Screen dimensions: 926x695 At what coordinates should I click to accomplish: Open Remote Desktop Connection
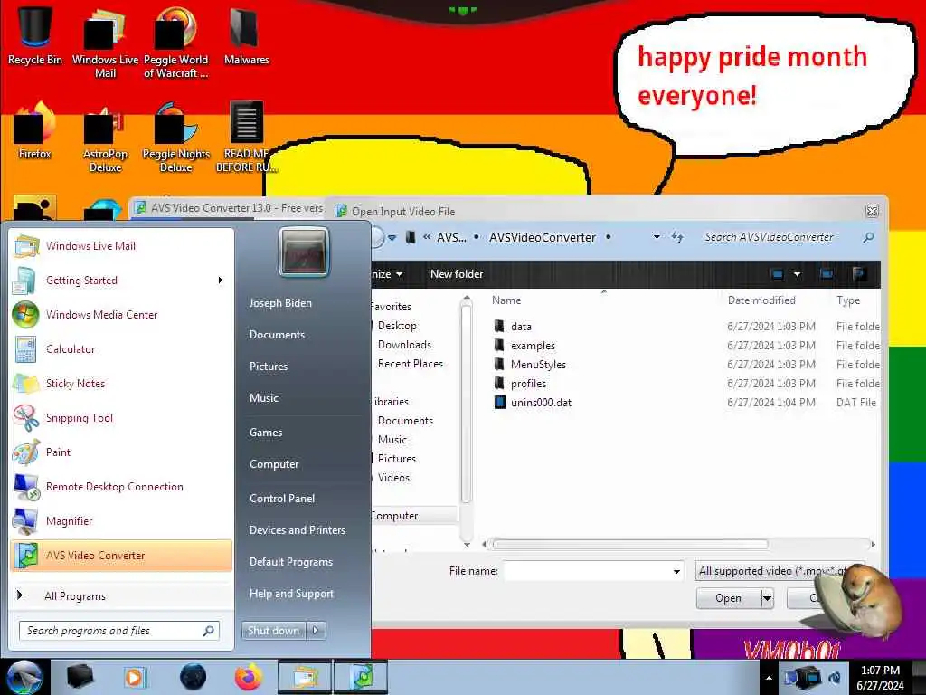(x=122, y=486)
